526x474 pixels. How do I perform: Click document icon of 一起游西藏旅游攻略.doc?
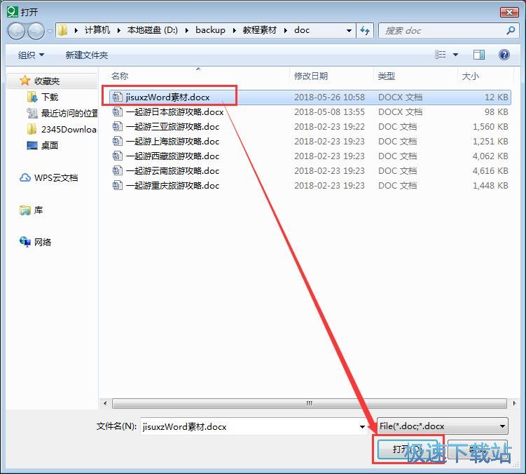(118, 156)
